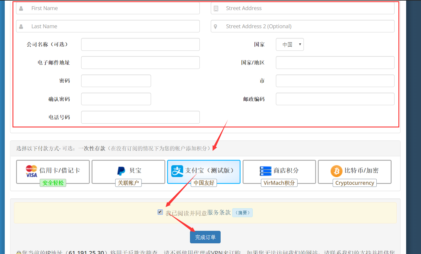Open the 服务条款 terms link
Viewport: 421px width, 254px height.
(x=219, y=212)
